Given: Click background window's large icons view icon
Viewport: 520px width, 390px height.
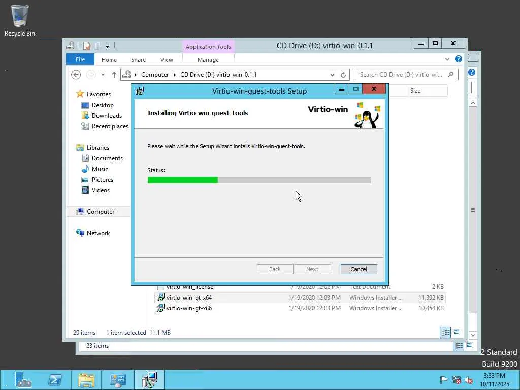Looking at the screenshot, I should click(x=470, y=346).
